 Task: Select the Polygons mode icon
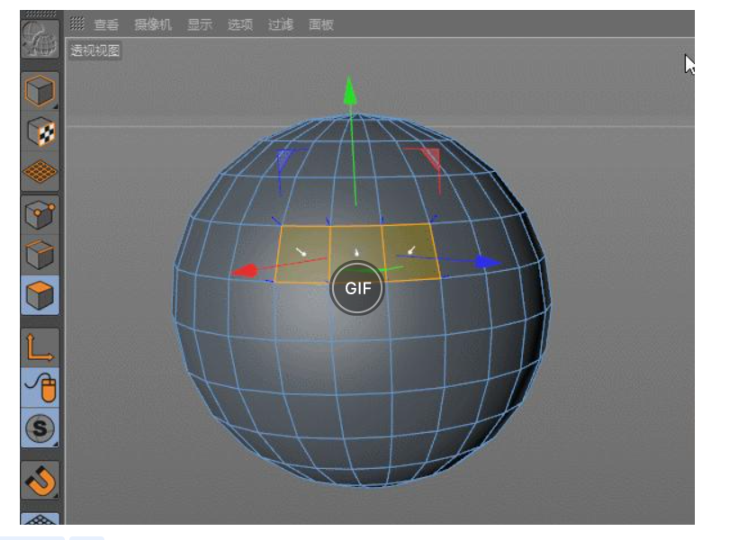click(41, 294)
